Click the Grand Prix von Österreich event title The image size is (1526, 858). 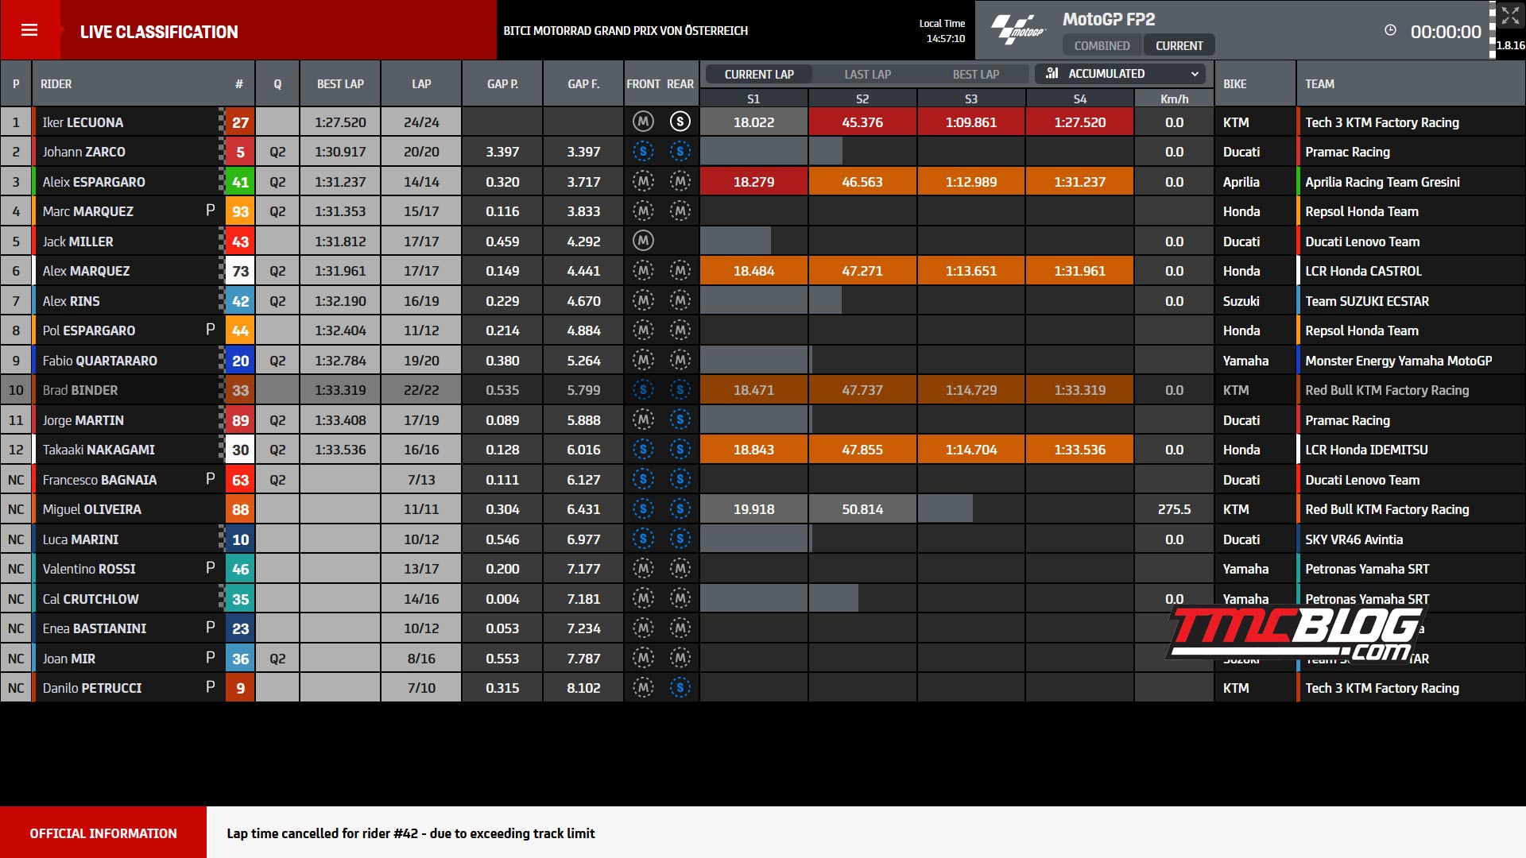[626, 30]
